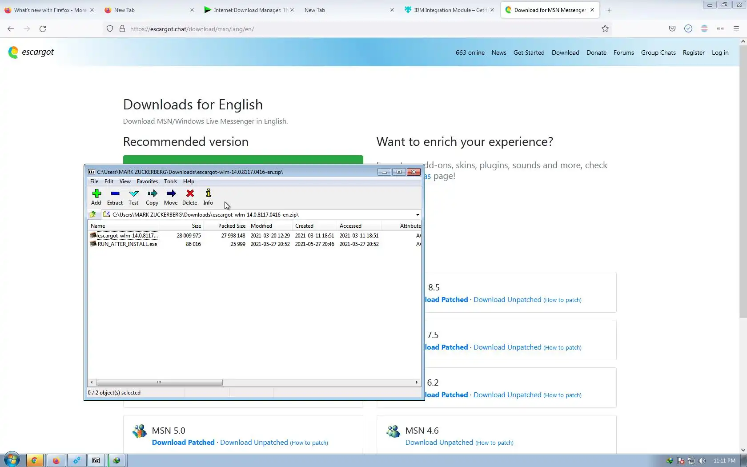747x467 pixels.
Task: Reload the escargot page
Action: (43, 29)
